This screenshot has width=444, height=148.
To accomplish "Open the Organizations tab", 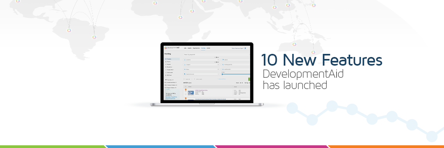I will 196,48.
